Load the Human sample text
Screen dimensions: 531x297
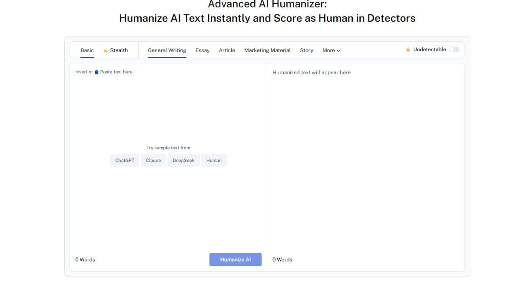(x=214, y=160)
